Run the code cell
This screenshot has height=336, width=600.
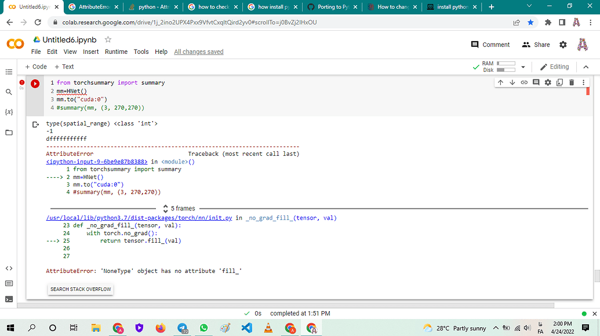(x=35, y=83)
